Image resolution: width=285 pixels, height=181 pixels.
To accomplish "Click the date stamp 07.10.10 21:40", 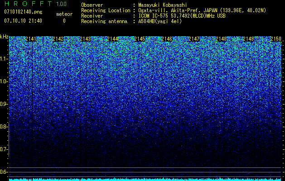I will pos(23,21).
